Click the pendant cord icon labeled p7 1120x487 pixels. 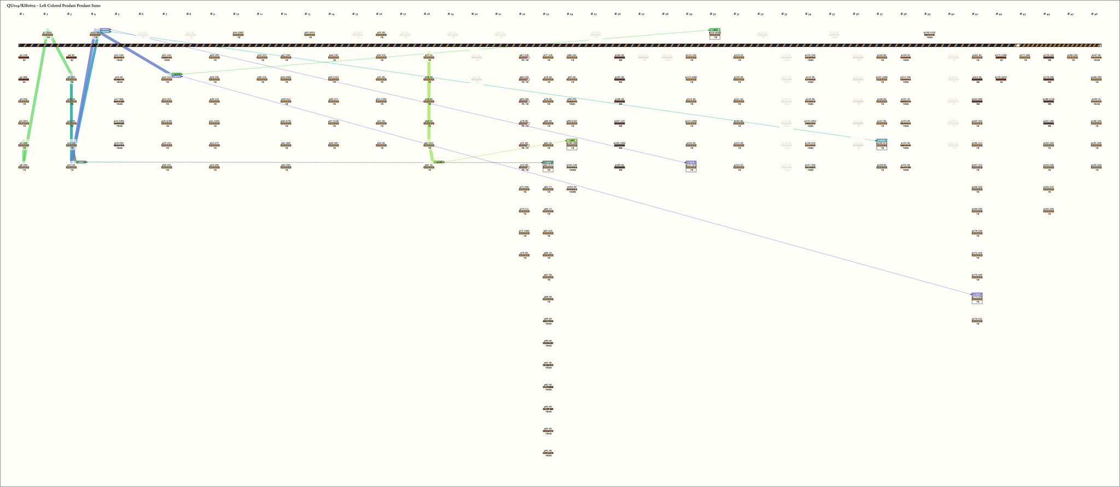point(48,35)
